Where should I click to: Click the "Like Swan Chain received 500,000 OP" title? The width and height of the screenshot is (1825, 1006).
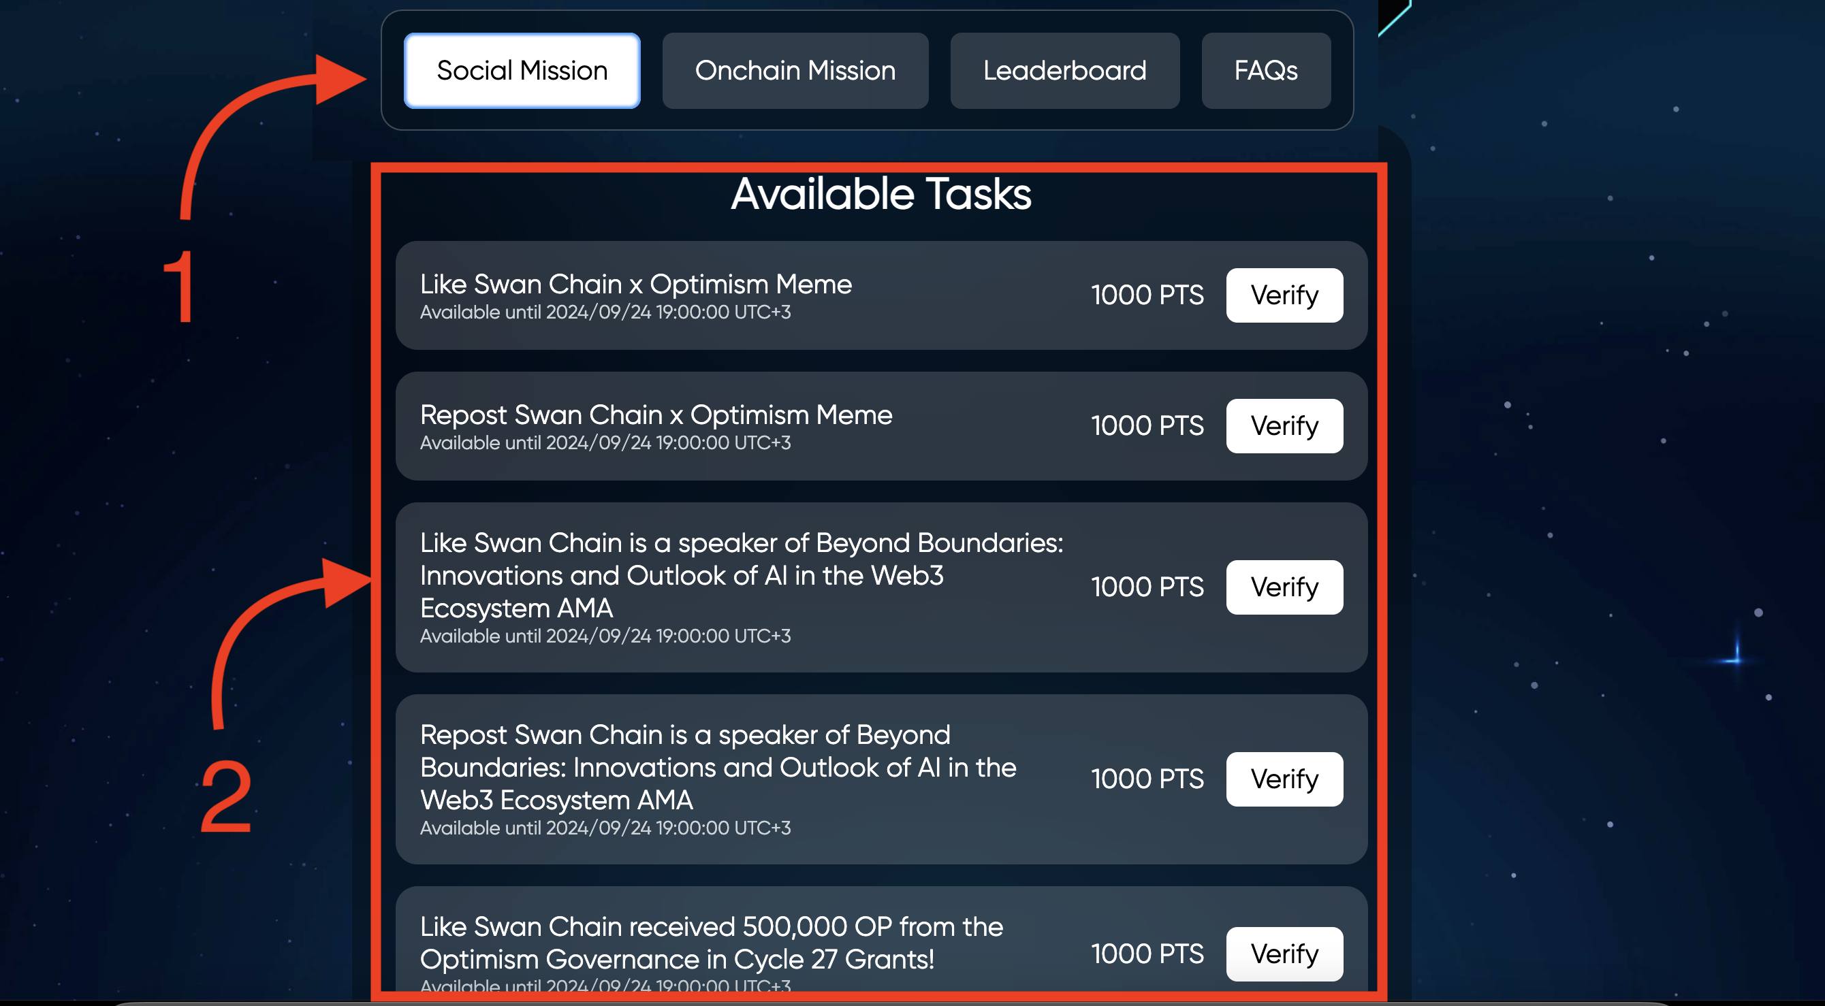click(x=712, y=943)
